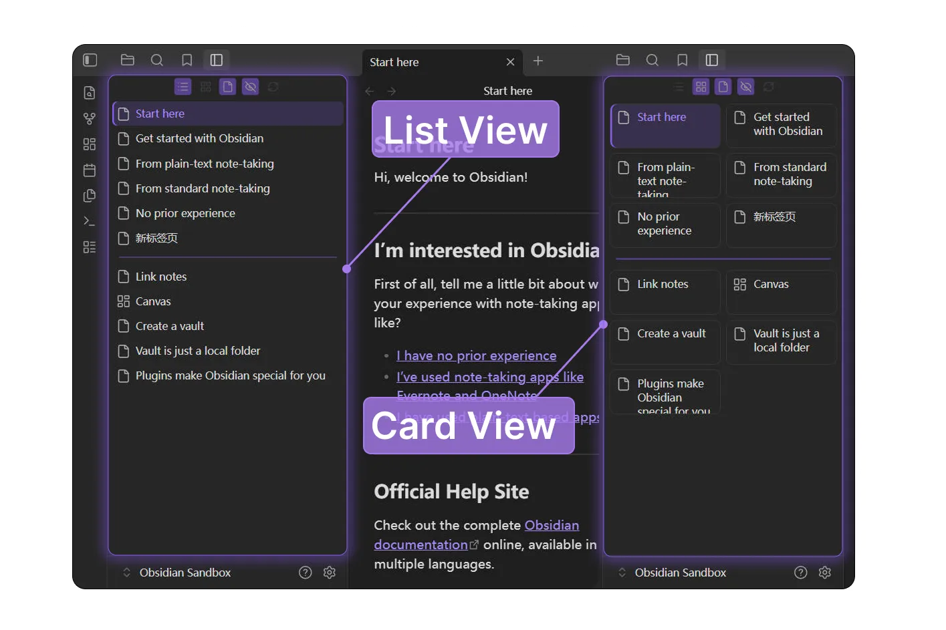Open today's daily note via the calendar ribbon icon
This screenshot has width=946, height=630.
[90, 170]
